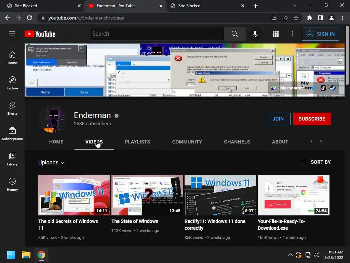Show hidden system tray icons

pos(291,255)
